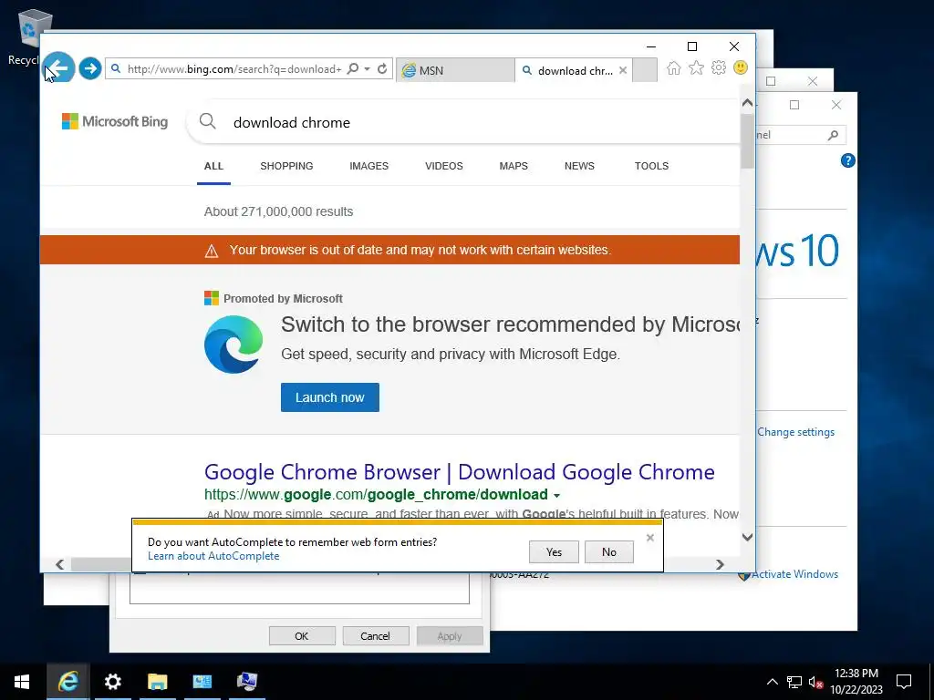Open Change settings in System window
The width and height of the screenshot is (934, 700).
[x=795, y=432]
